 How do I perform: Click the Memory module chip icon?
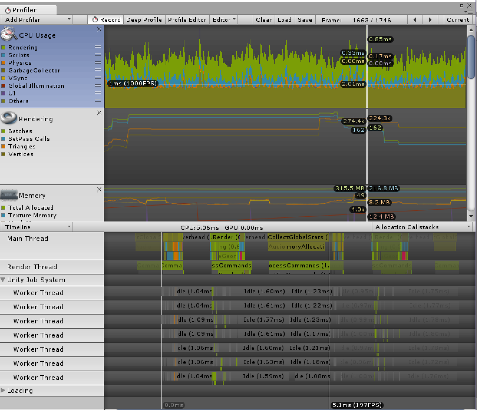(9, 195)
